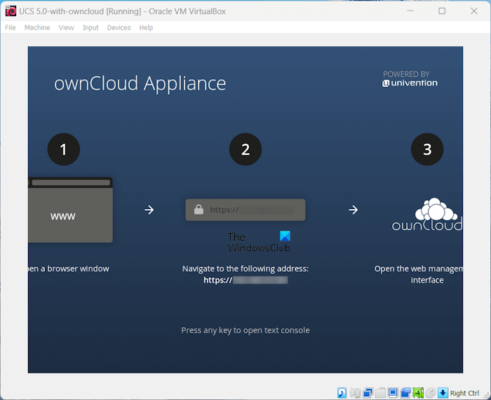The height and width of the screenshot is (400, 491).
Task: Click the hard disk activity status icon
Action: click(342, 393)
